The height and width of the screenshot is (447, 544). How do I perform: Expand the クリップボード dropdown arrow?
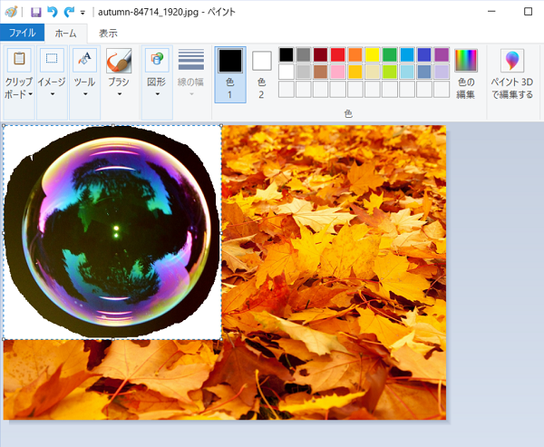tap(31, 94)
